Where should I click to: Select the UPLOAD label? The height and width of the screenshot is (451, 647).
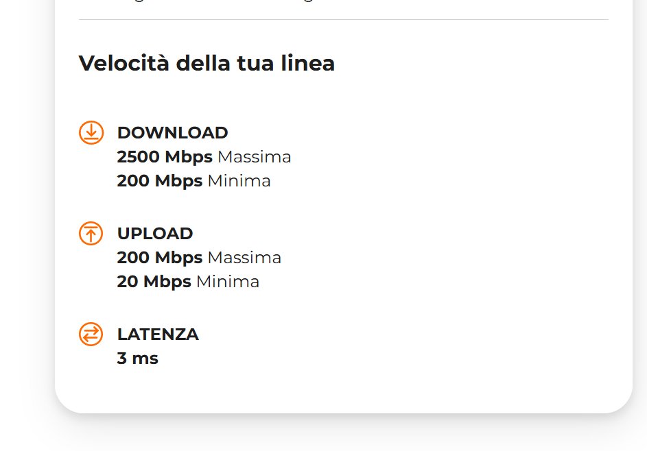155,233
